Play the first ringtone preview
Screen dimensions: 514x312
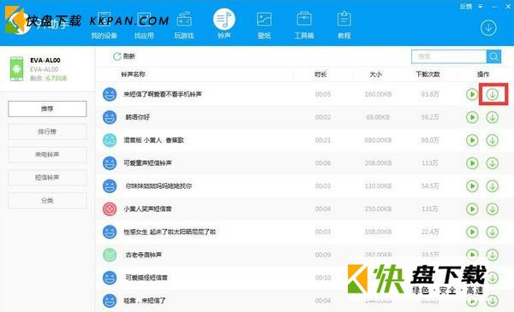tap(472, 95)
